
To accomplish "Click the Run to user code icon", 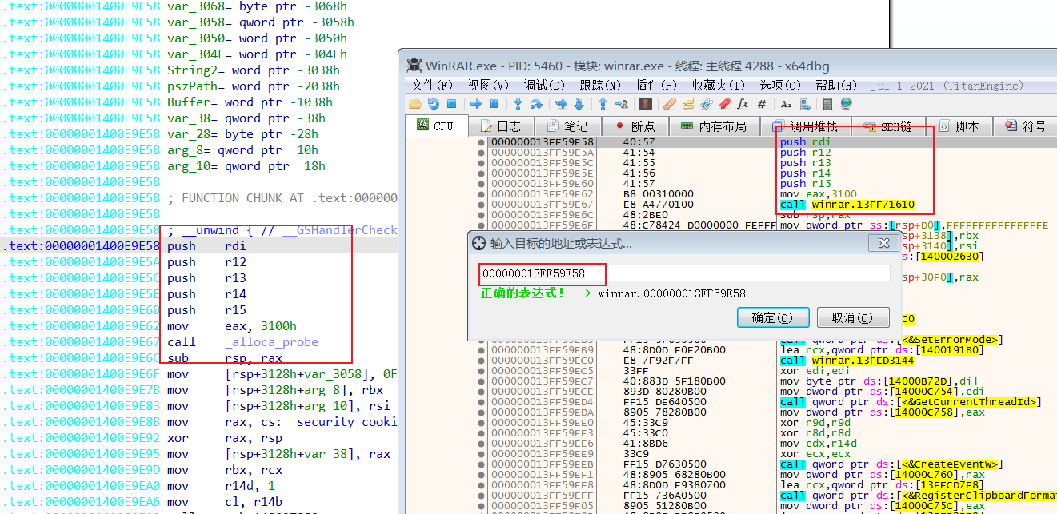I will click(x=622, y=104).
